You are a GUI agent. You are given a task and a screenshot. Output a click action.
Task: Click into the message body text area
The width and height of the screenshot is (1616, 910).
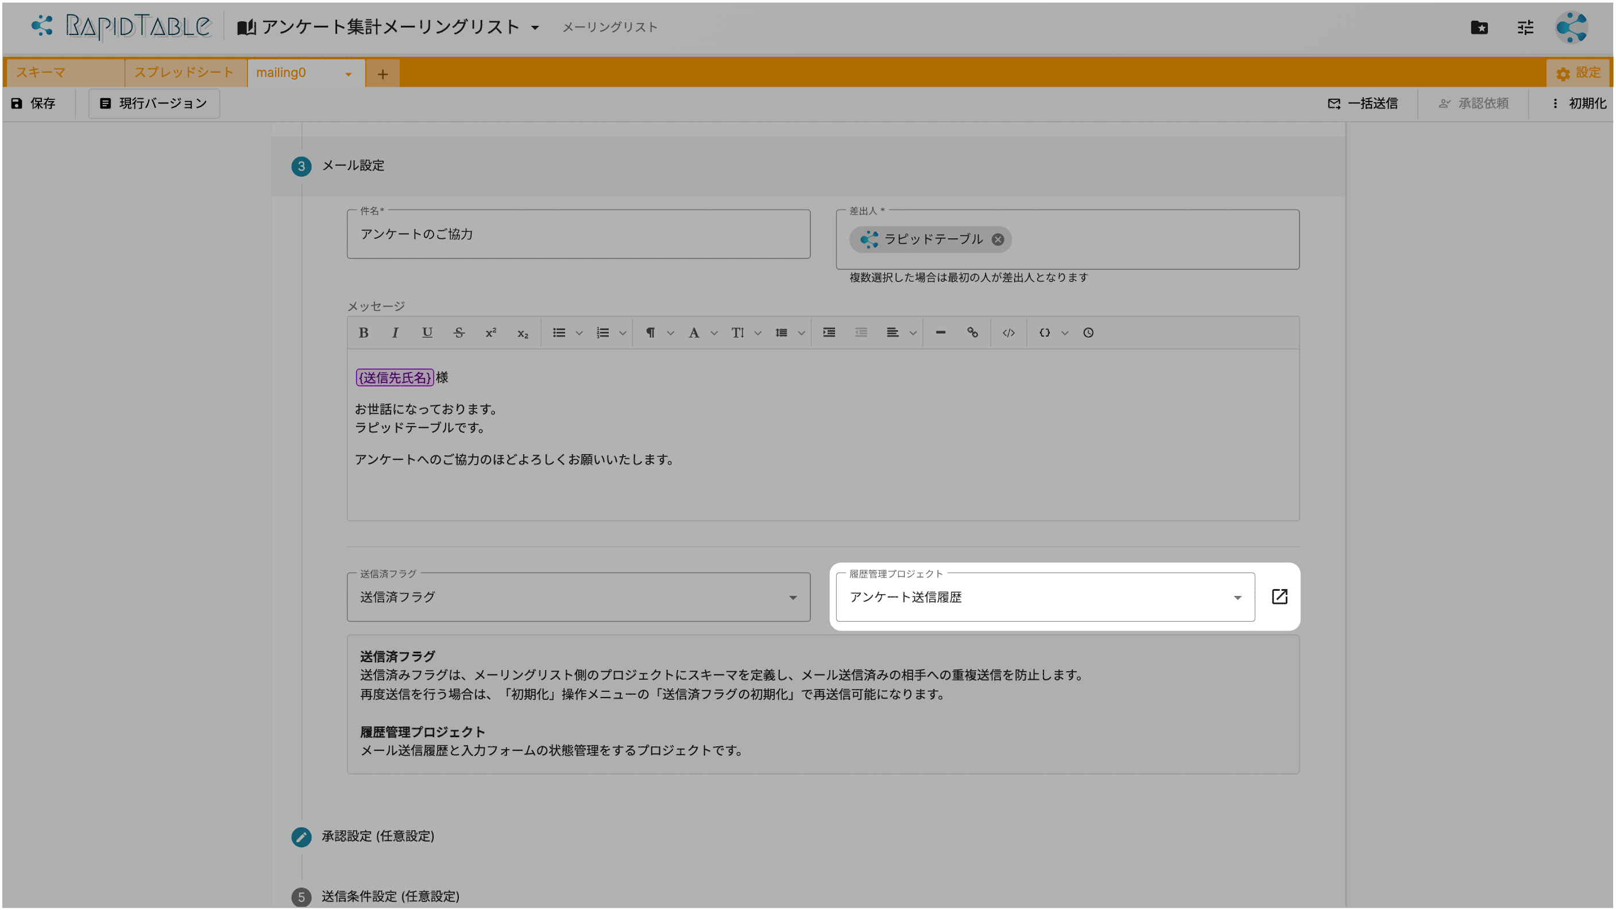point(823,435)
